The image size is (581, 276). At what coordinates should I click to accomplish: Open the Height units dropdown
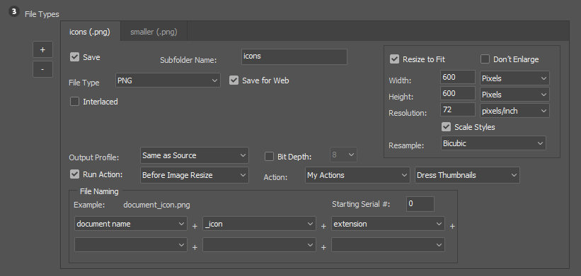click(x=514, y=95)
